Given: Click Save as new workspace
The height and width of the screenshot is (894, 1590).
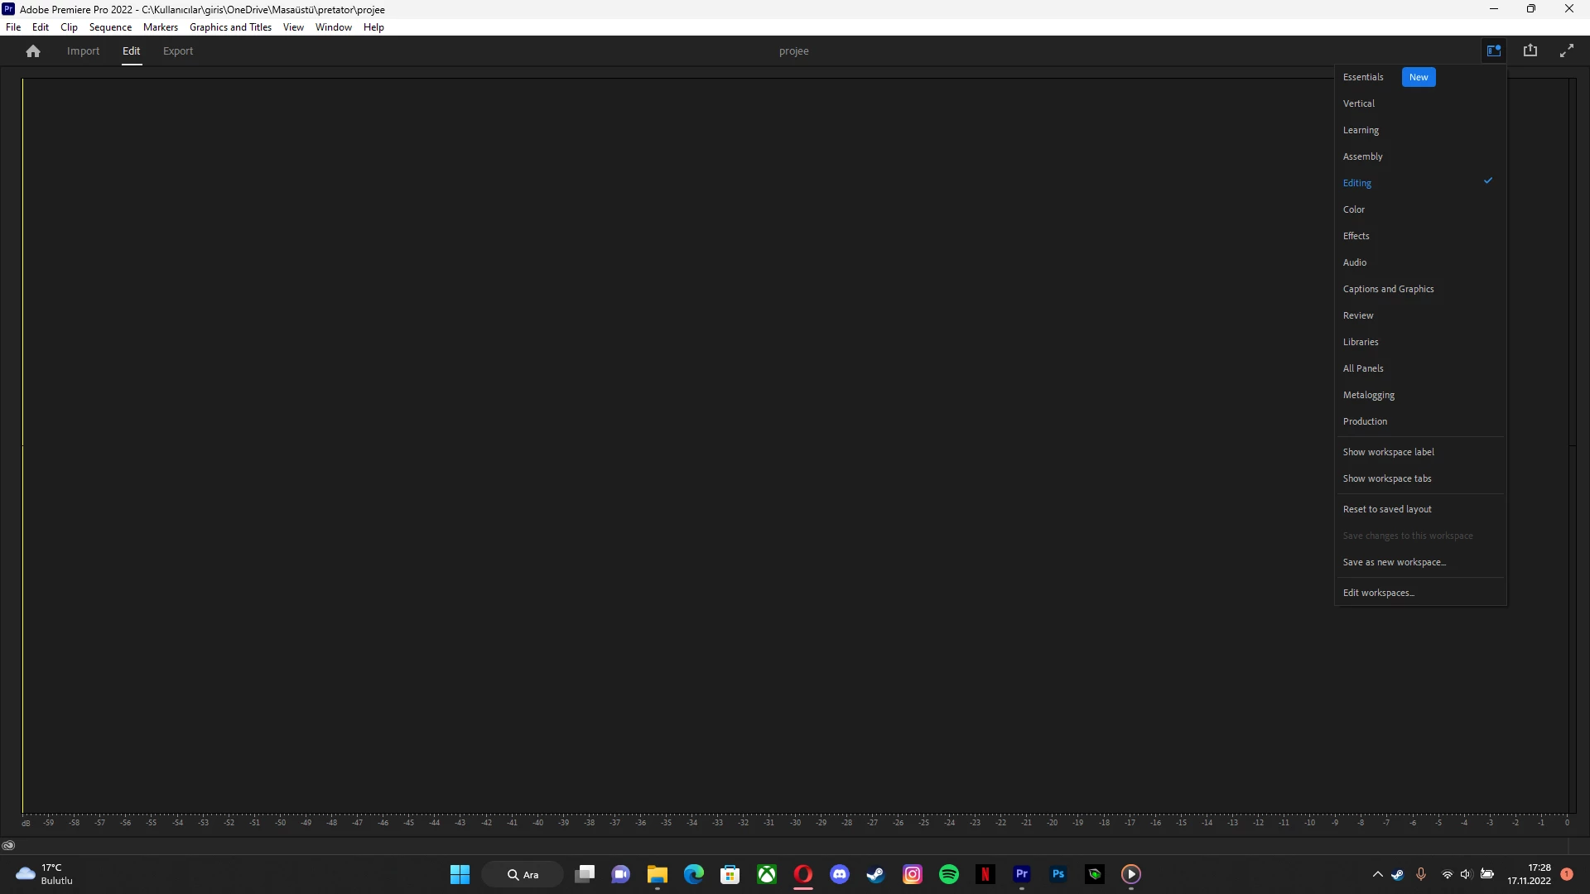Looking at the screenshot, I should 1394,562.
